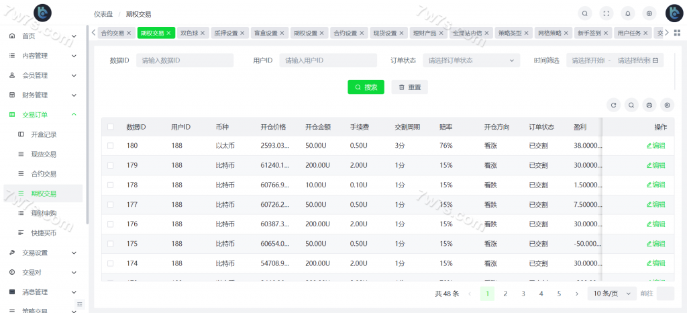Open table column settings gear icon
Viewport: 687px width, 313px height.
666,105
